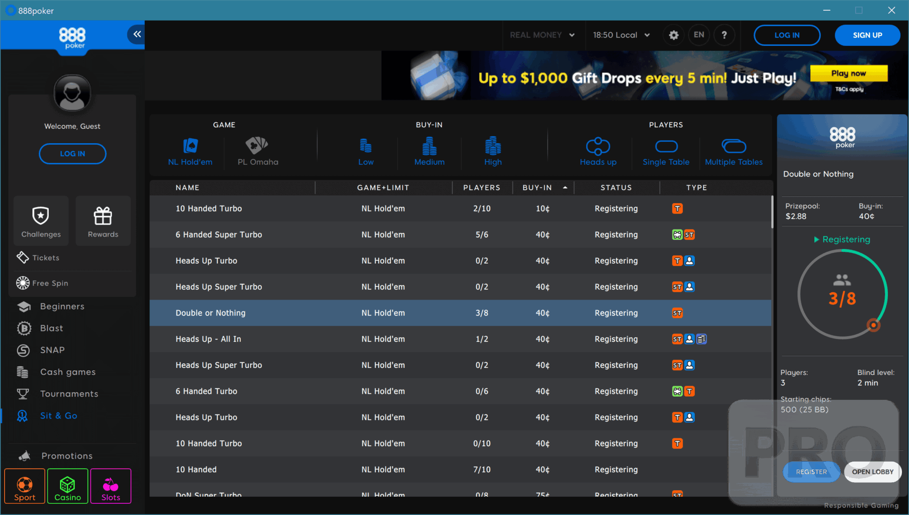Open Blast games in sidebar
909x515 pixels.
pyautogui.click(x=52, y=328)
